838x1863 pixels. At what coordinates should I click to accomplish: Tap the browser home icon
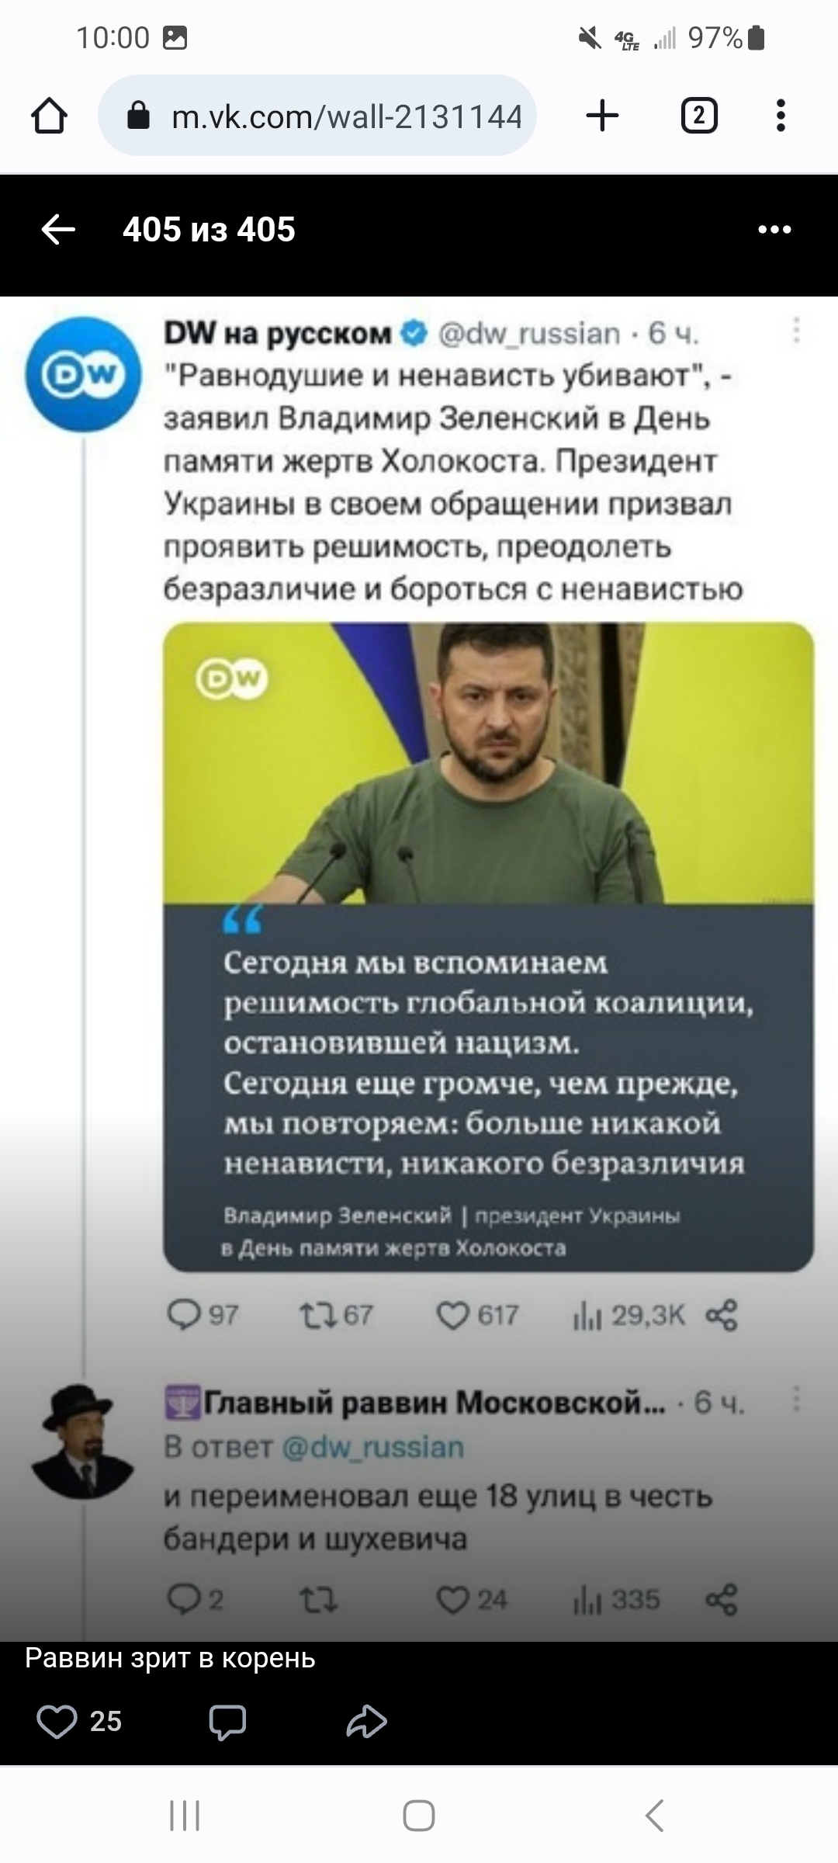(49, 116)
